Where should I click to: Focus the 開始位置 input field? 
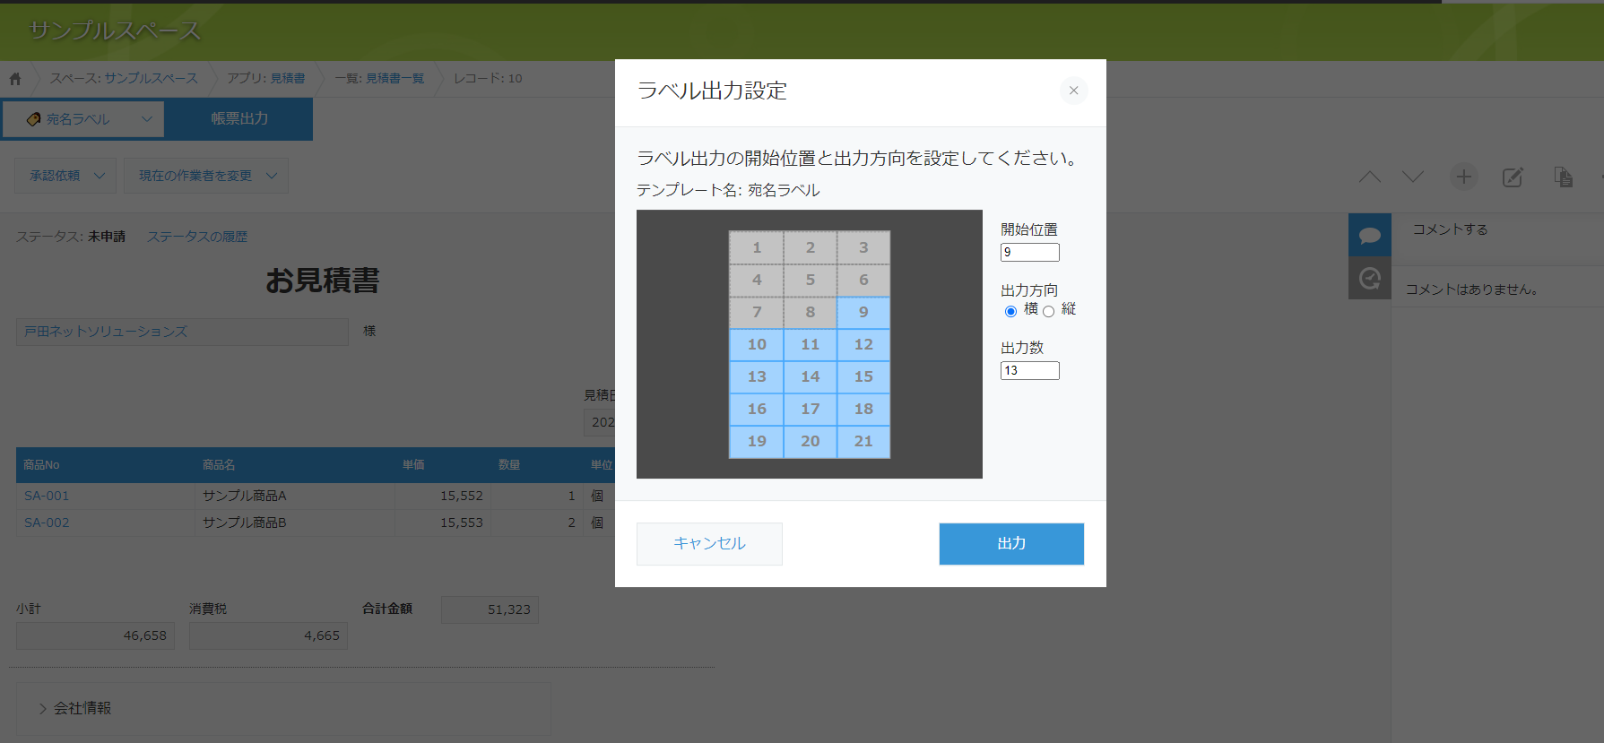(x=1030, y=253)
